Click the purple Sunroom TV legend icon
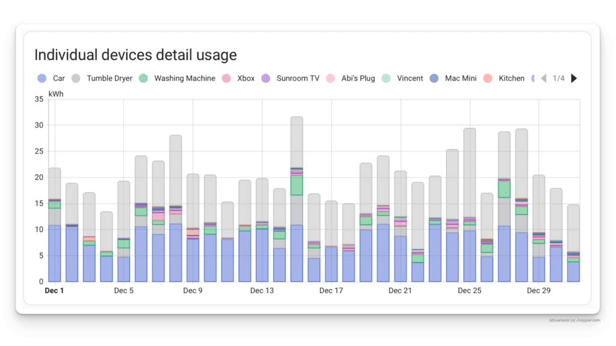The width and height of the screenshot is (616, 346). coord(265,78)
